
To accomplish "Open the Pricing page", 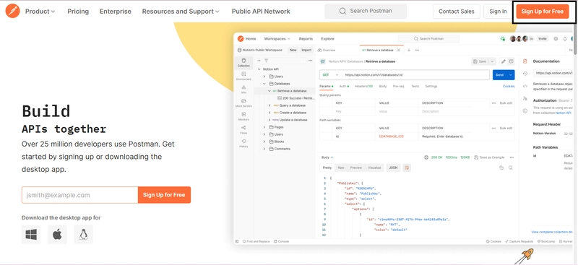I will click(78, 12).
